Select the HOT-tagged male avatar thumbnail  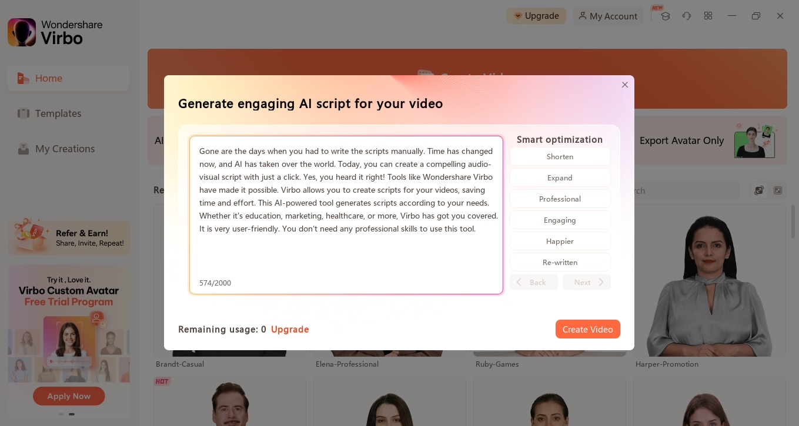[x=230, y=401]
